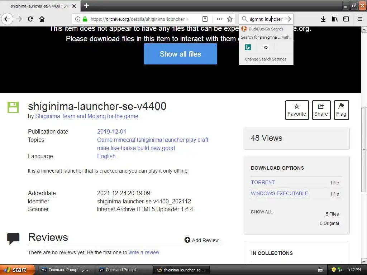Screen dimensions: 367x275
Task: Download the WINDOWS EXECUTABLE option
Action: (280, 193)
